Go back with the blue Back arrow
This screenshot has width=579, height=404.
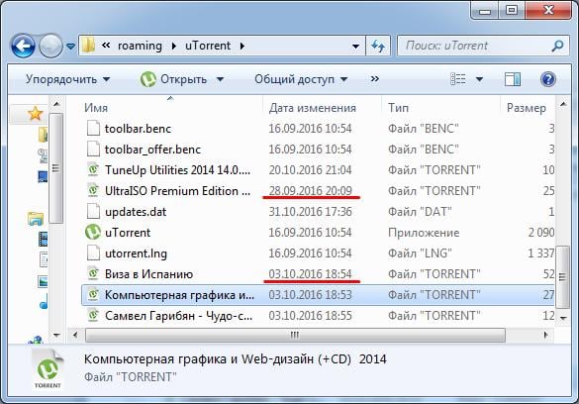pos(23,46)
